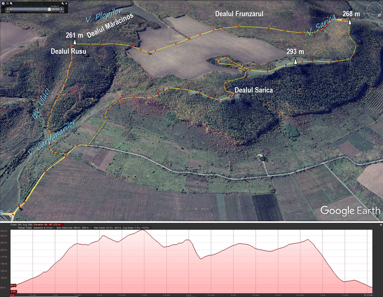383x297 pixels.
Task: Close the elevation profile panel
Action: pos(381,225)
